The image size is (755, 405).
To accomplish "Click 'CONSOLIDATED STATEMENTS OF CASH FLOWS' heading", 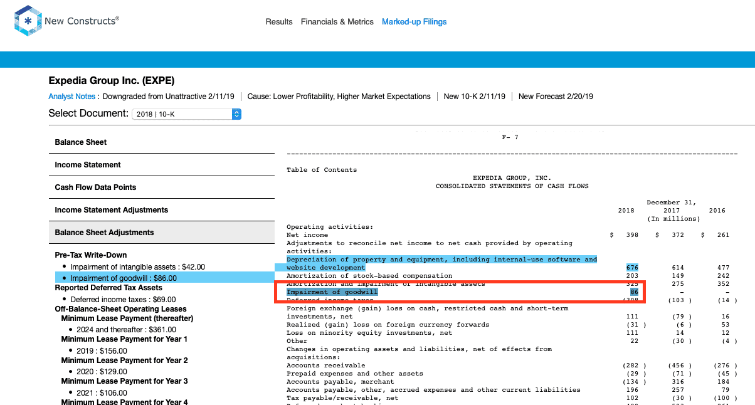I will click(512, 186).
